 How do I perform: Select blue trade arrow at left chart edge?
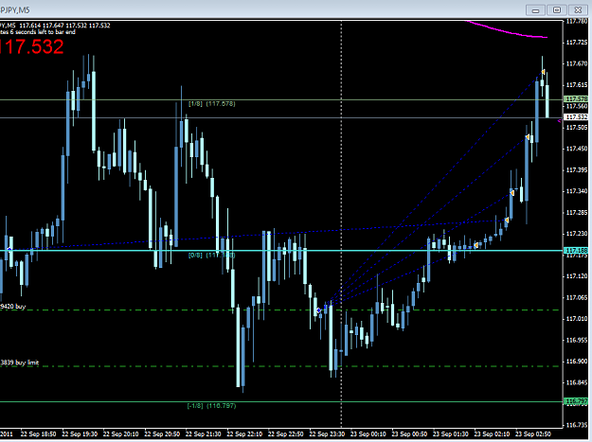[x=9, y=249]
